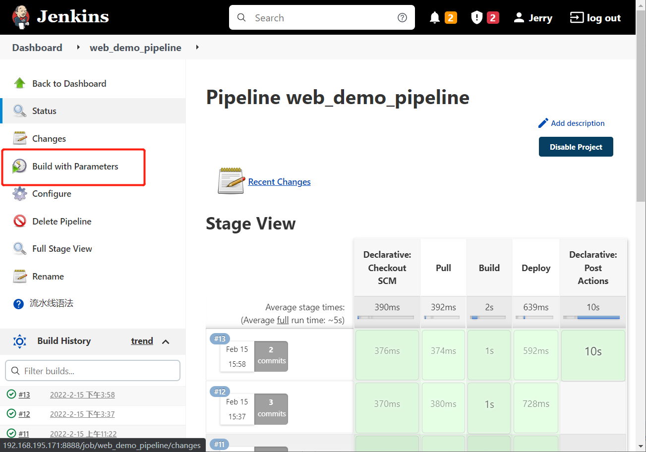This screenshot has height=452, width=646.
Task: Click the Build History sun icon
Action: [19, 341]
